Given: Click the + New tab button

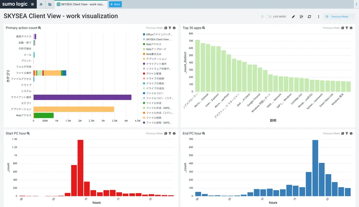Looking at the screenshot, I should tap(115, 4).
